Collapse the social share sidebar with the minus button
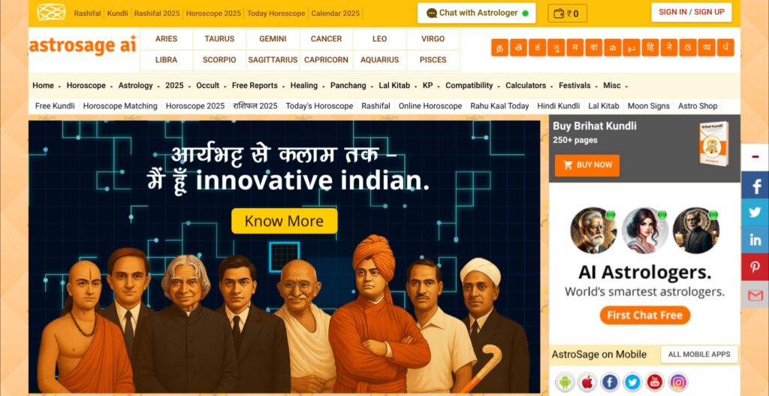The width and height of the screenshot is (769, 396). click(755, 157)
